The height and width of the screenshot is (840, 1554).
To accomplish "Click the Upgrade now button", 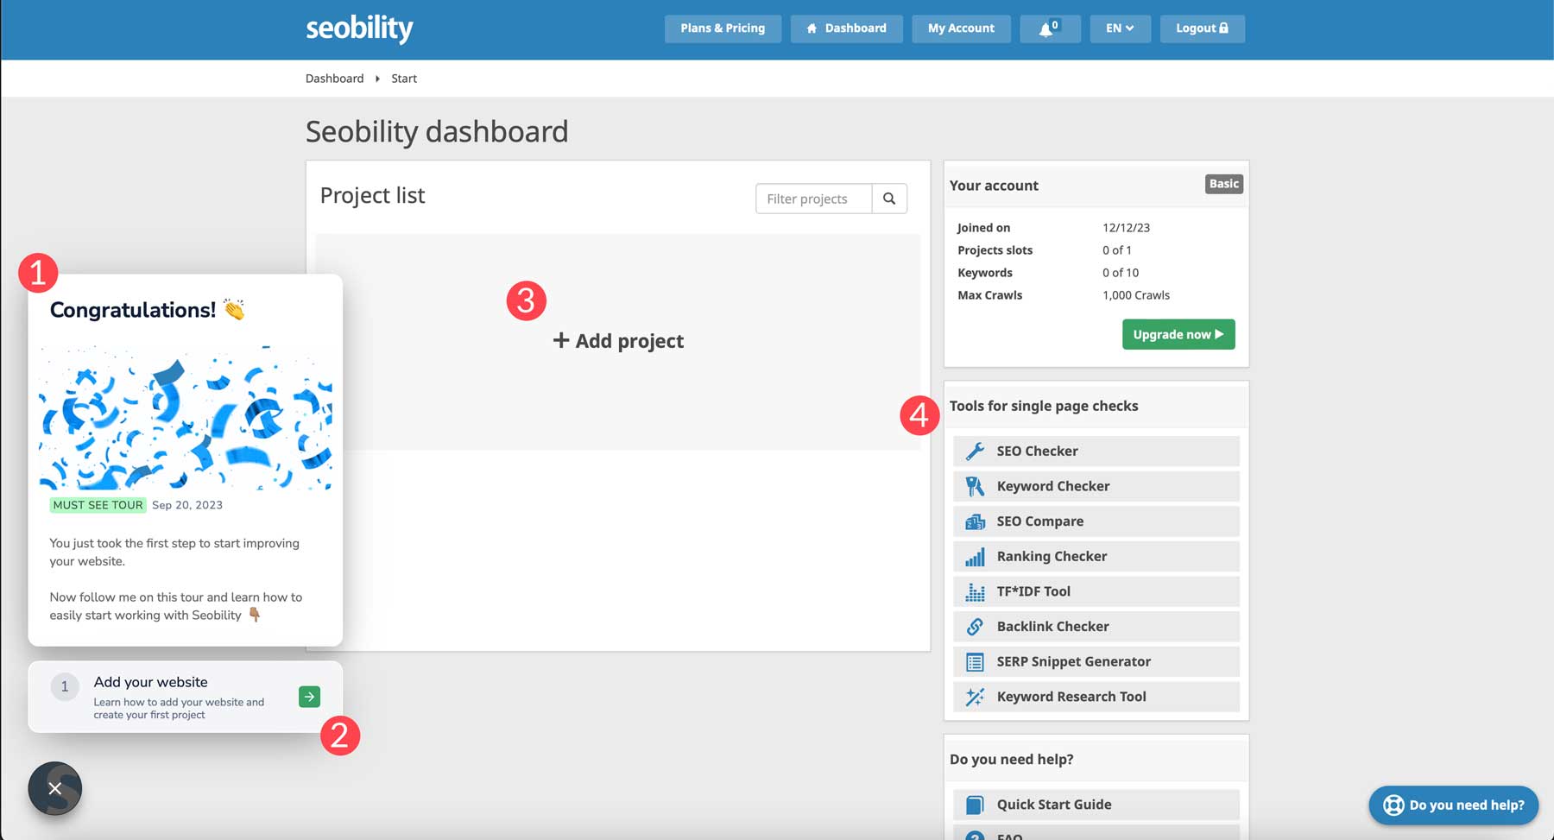I will click(1178, 334).
